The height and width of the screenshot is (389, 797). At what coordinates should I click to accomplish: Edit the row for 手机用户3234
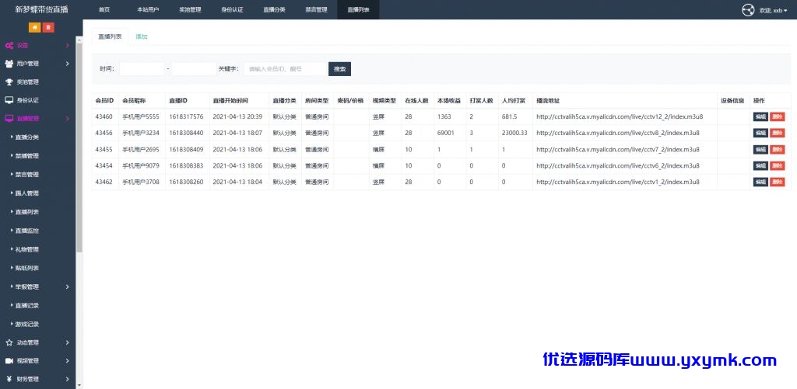click(x=760, y=133)
